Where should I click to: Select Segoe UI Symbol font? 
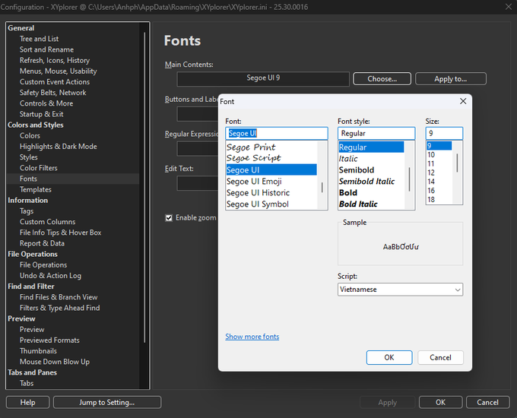pos(258,204)
